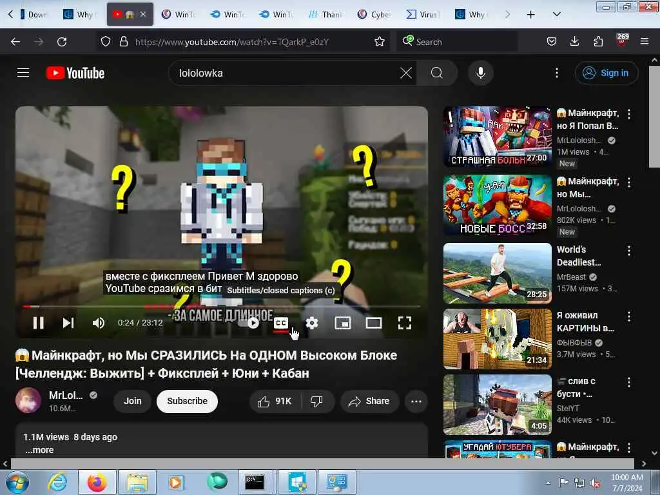Switch to the Virus tab
This screenshot has height=495, width=660.
423,15
